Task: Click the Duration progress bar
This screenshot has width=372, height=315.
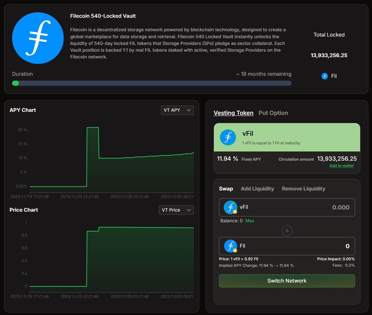Action: click(152, 83)
